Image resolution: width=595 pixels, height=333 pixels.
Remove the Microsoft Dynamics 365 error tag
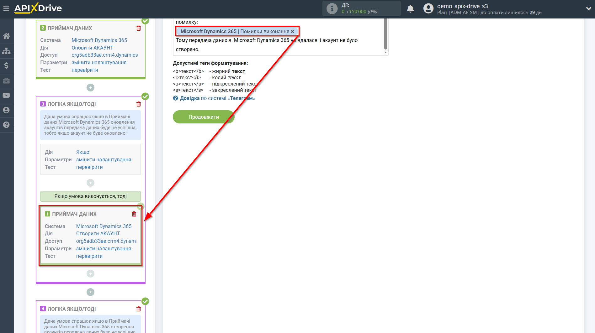point(292,31)
